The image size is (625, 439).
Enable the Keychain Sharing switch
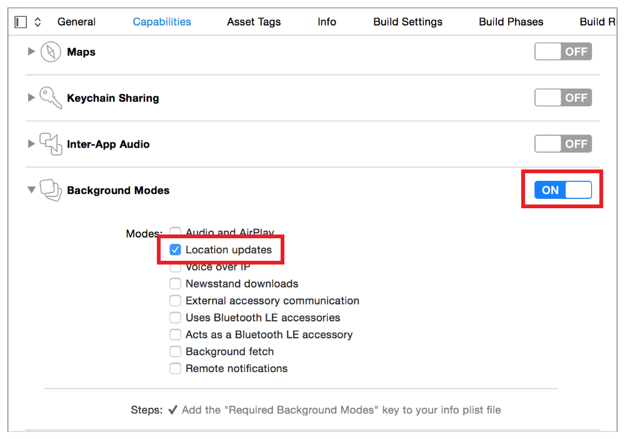[562, 98]
